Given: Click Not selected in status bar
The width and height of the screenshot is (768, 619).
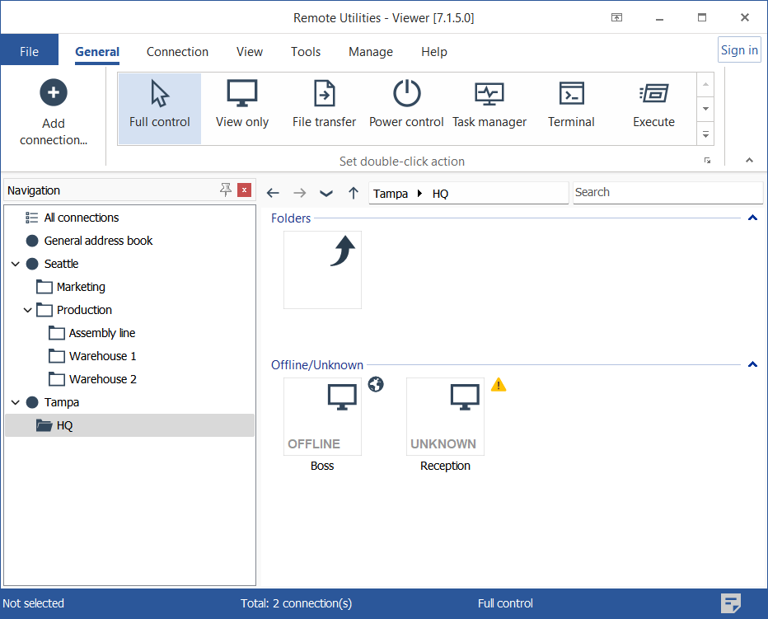Looking at the screenshot, I should (x=33, y=603).
